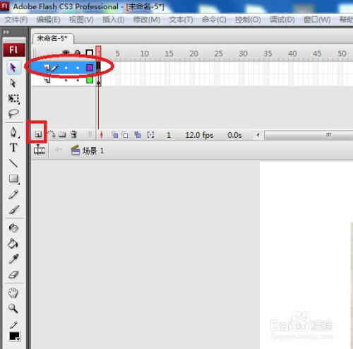This screenshot has width=353, height=349.
Task: Open the 文本(T) menu
Action: coord(181,20)
